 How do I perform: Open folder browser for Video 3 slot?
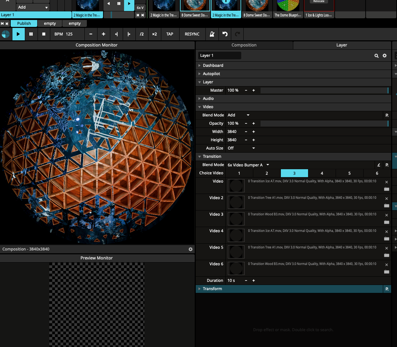click(386, 222)
